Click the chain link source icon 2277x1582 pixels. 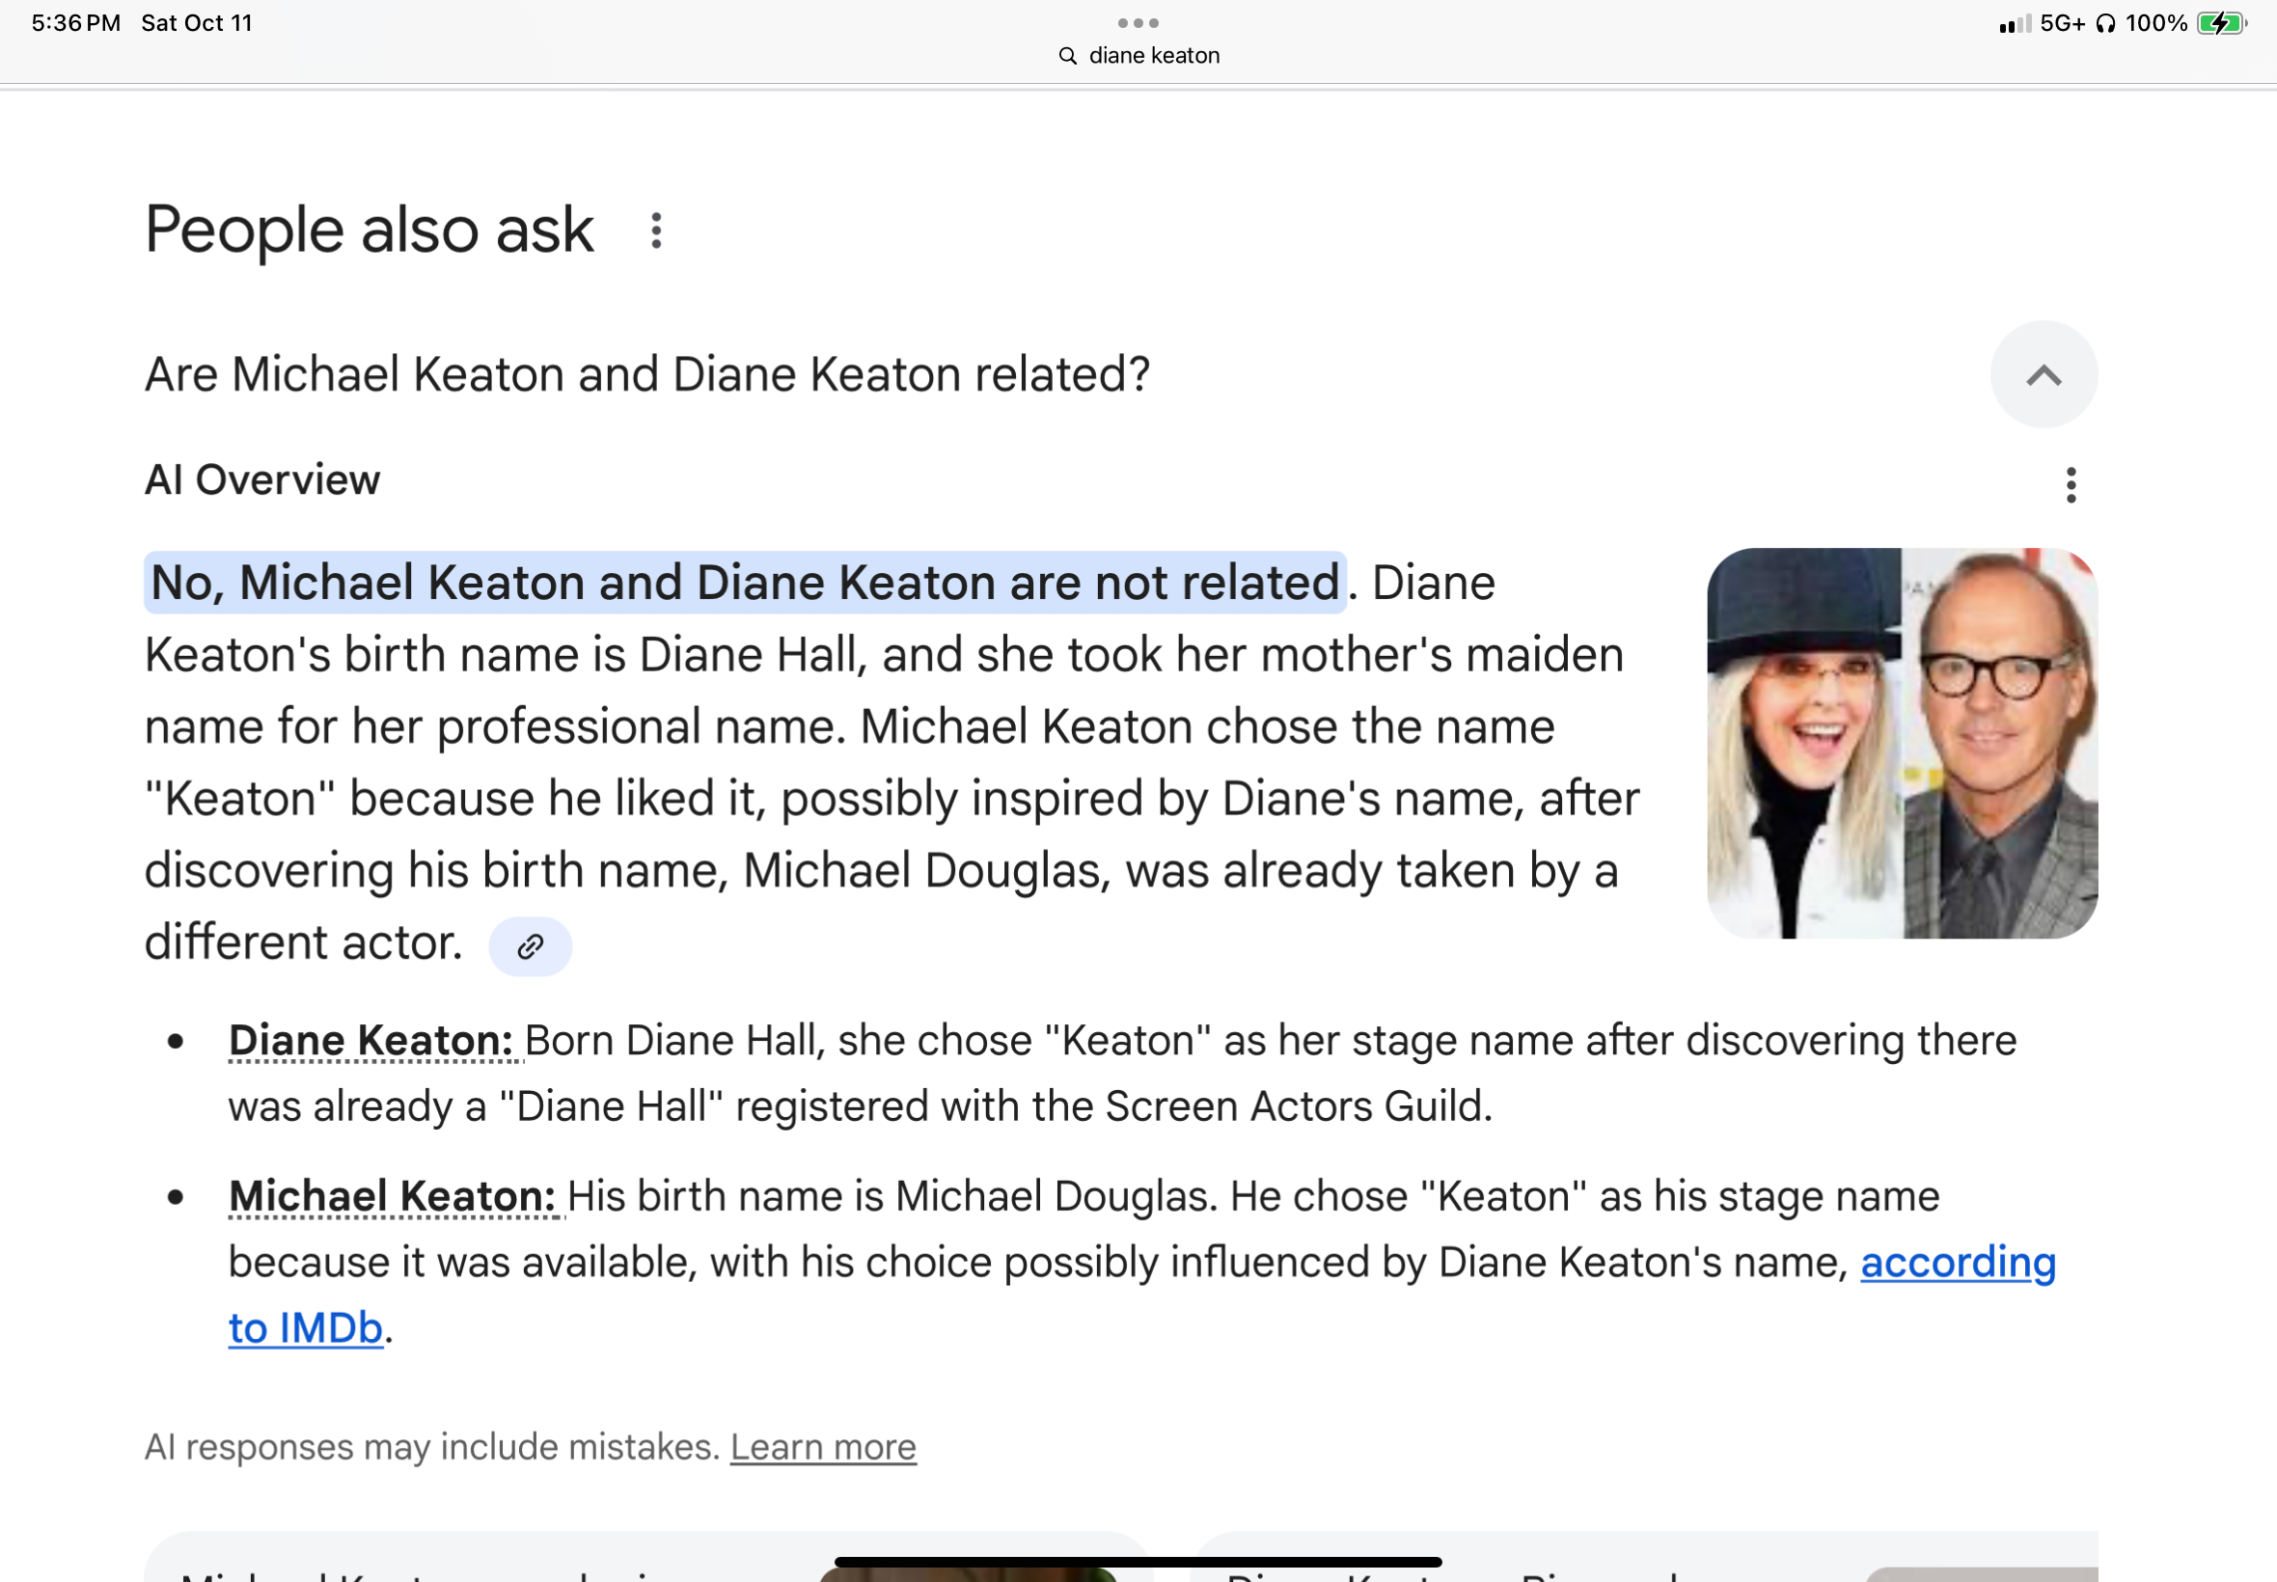coord(530,946)
